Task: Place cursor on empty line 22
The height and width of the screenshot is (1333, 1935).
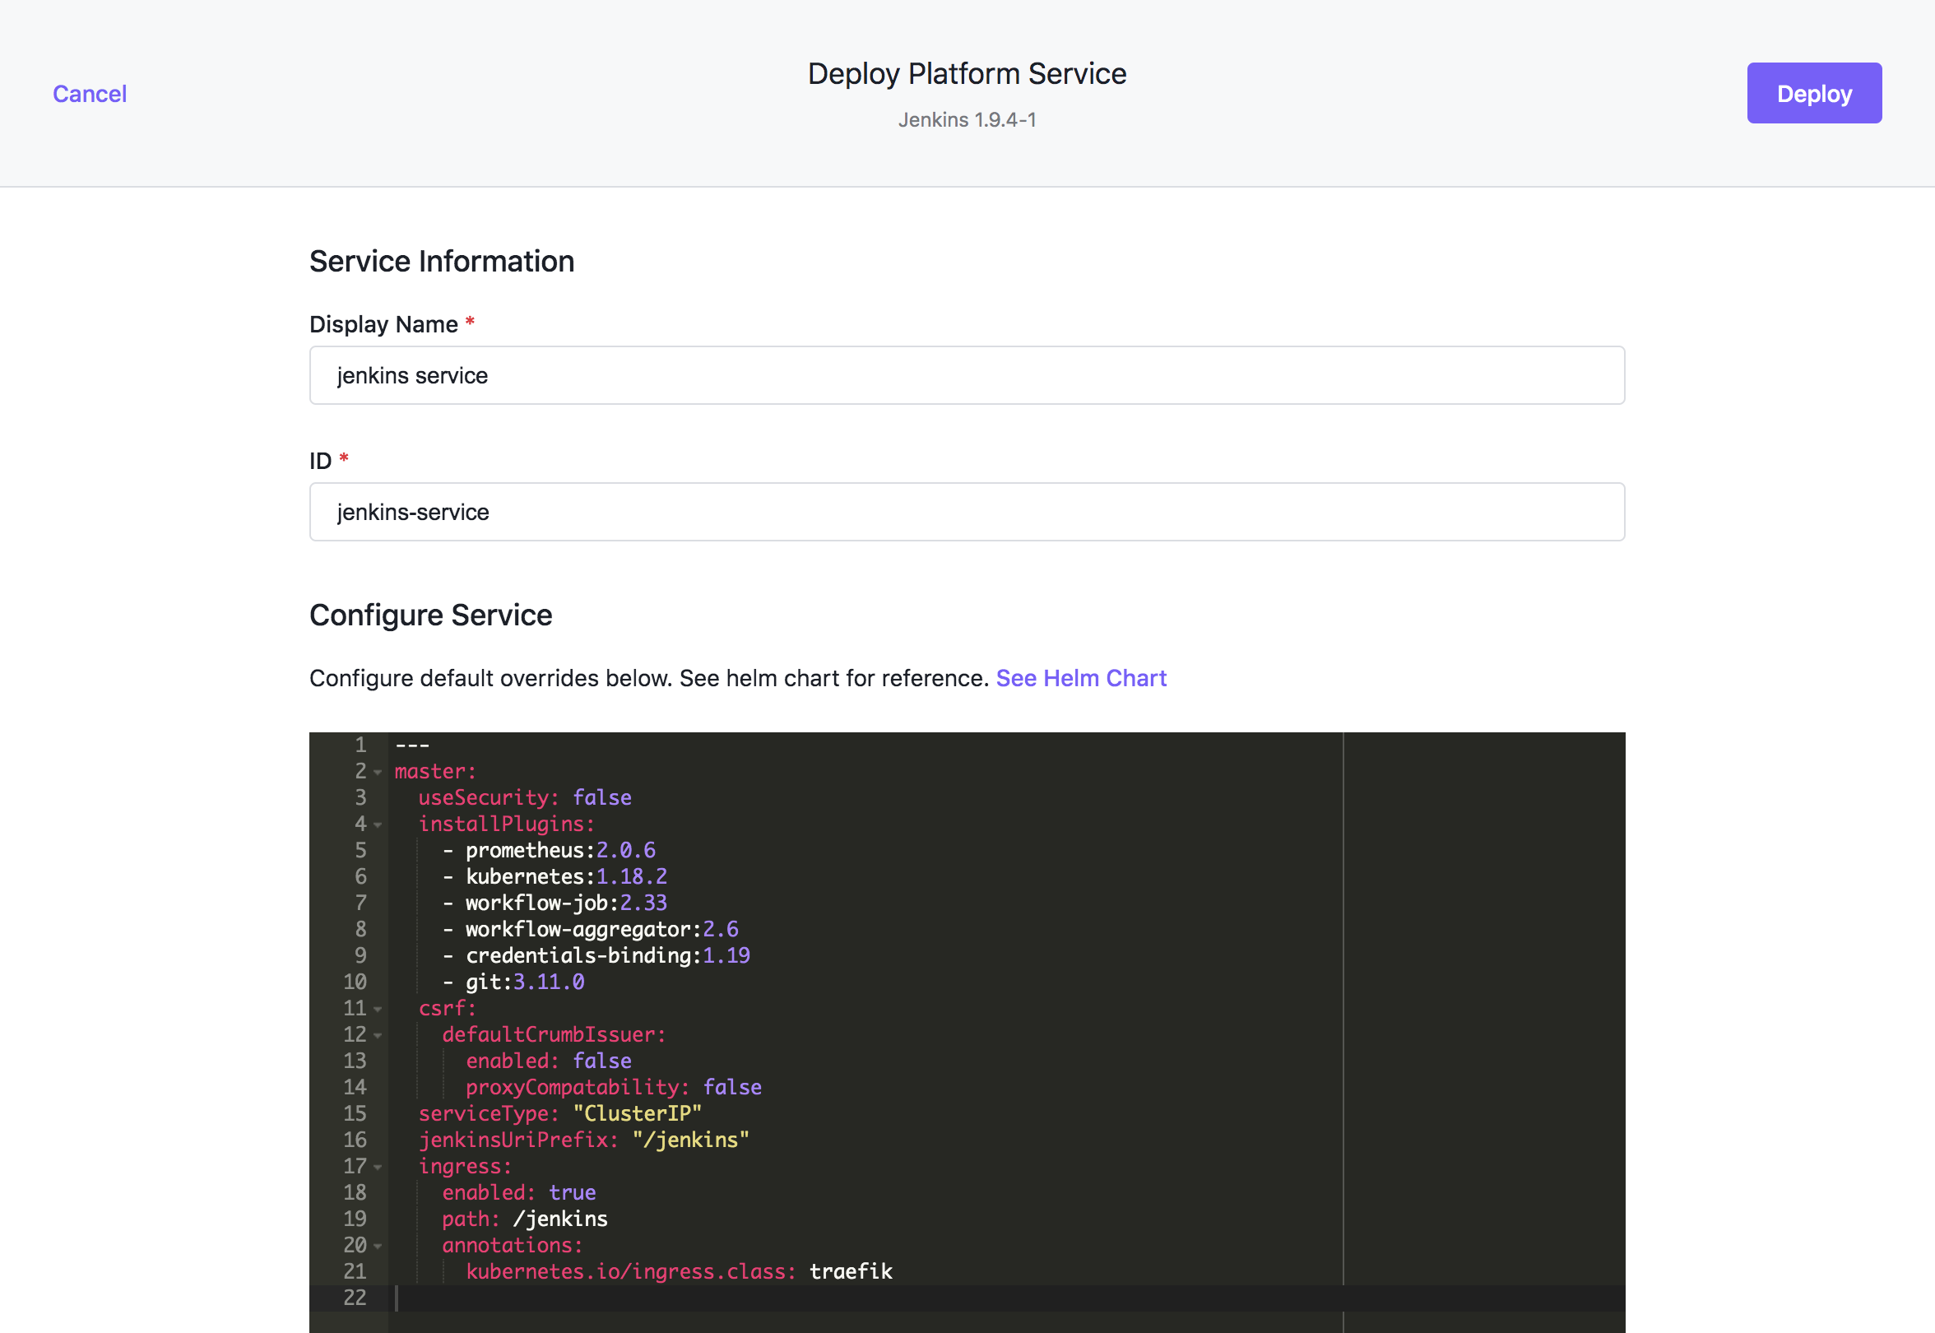Action: (x=1006, y=1298)
